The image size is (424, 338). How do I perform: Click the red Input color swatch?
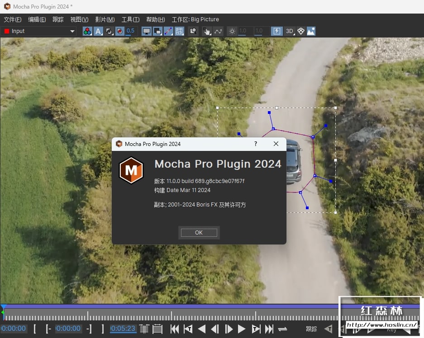click(7, 31)
